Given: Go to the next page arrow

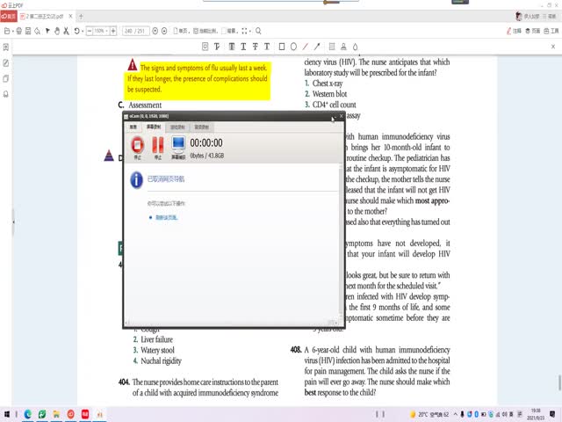Looking at the screenshot, I should (164, 32).
